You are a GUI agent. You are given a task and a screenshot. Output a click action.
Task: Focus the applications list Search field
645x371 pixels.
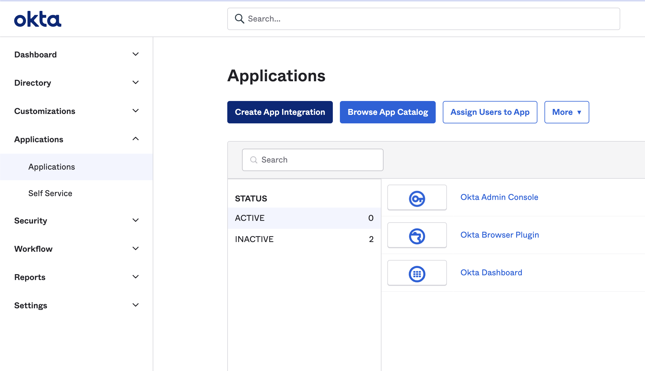coord(312,160)
